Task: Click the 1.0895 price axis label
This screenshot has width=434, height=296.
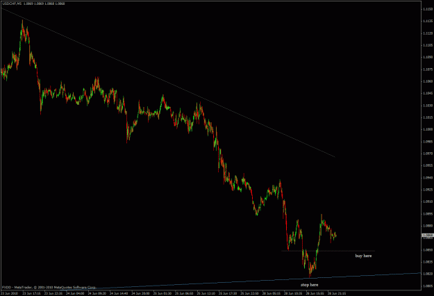Action: click(x=428, y=214)
